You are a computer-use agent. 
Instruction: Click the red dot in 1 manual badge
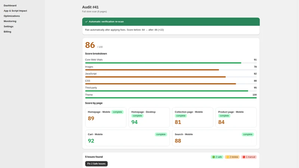click(244, 157)
